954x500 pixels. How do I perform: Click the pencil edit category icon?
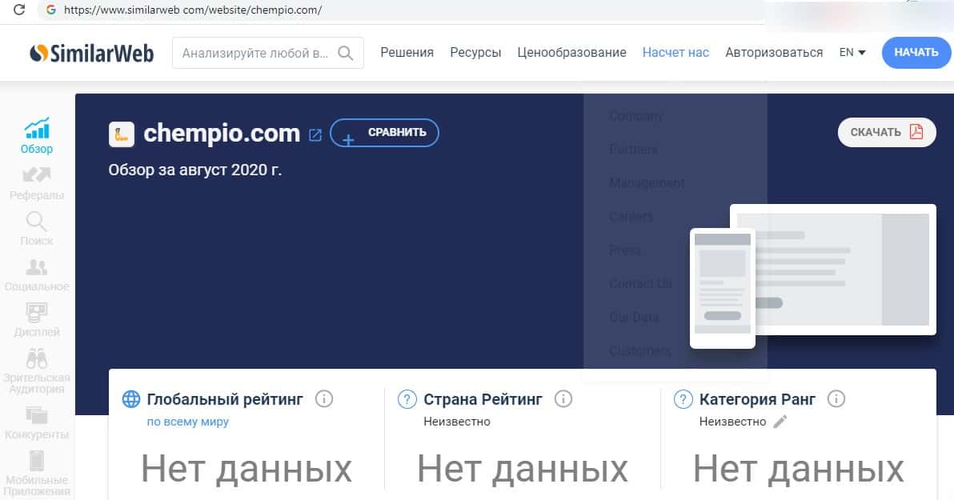click(x=780, y=422)
